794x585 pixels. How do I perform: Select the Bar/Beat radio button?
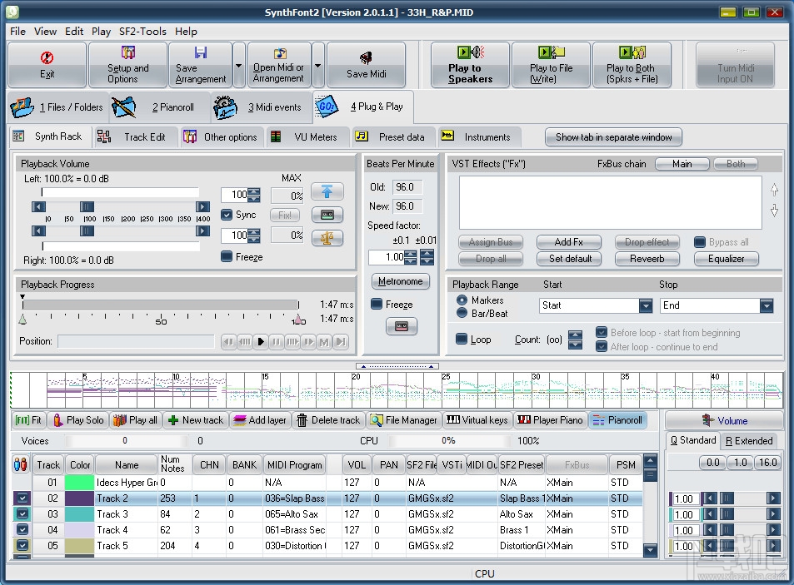pyautogui.click(x=462, y=313)
